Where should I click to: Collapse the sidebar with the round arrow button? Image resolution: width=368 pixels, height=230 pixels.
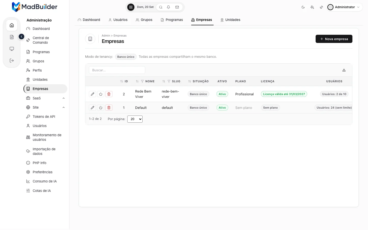[21, 37]
